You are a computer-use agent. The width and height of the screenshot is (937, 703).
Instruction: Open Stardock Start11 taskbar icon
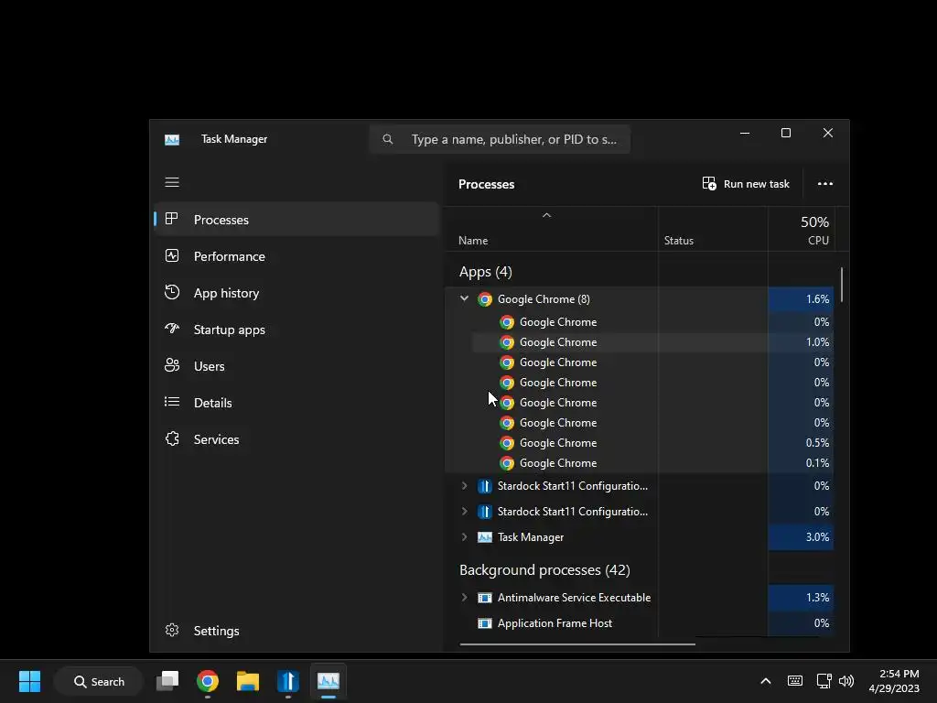pyautogui.click(x=287, y=681)
